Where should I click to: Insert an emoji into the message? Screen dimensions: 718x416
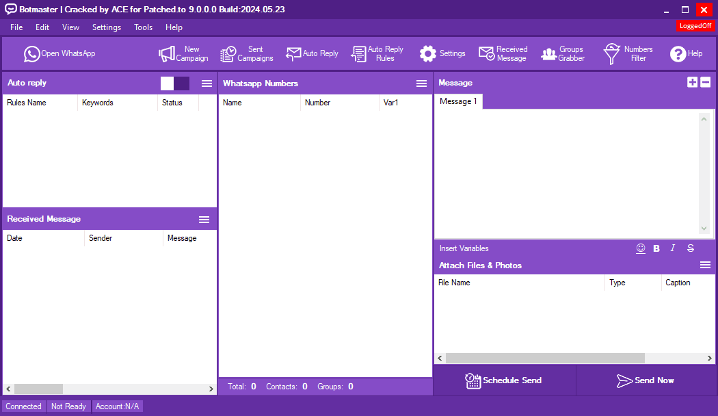tap(640, 248)
